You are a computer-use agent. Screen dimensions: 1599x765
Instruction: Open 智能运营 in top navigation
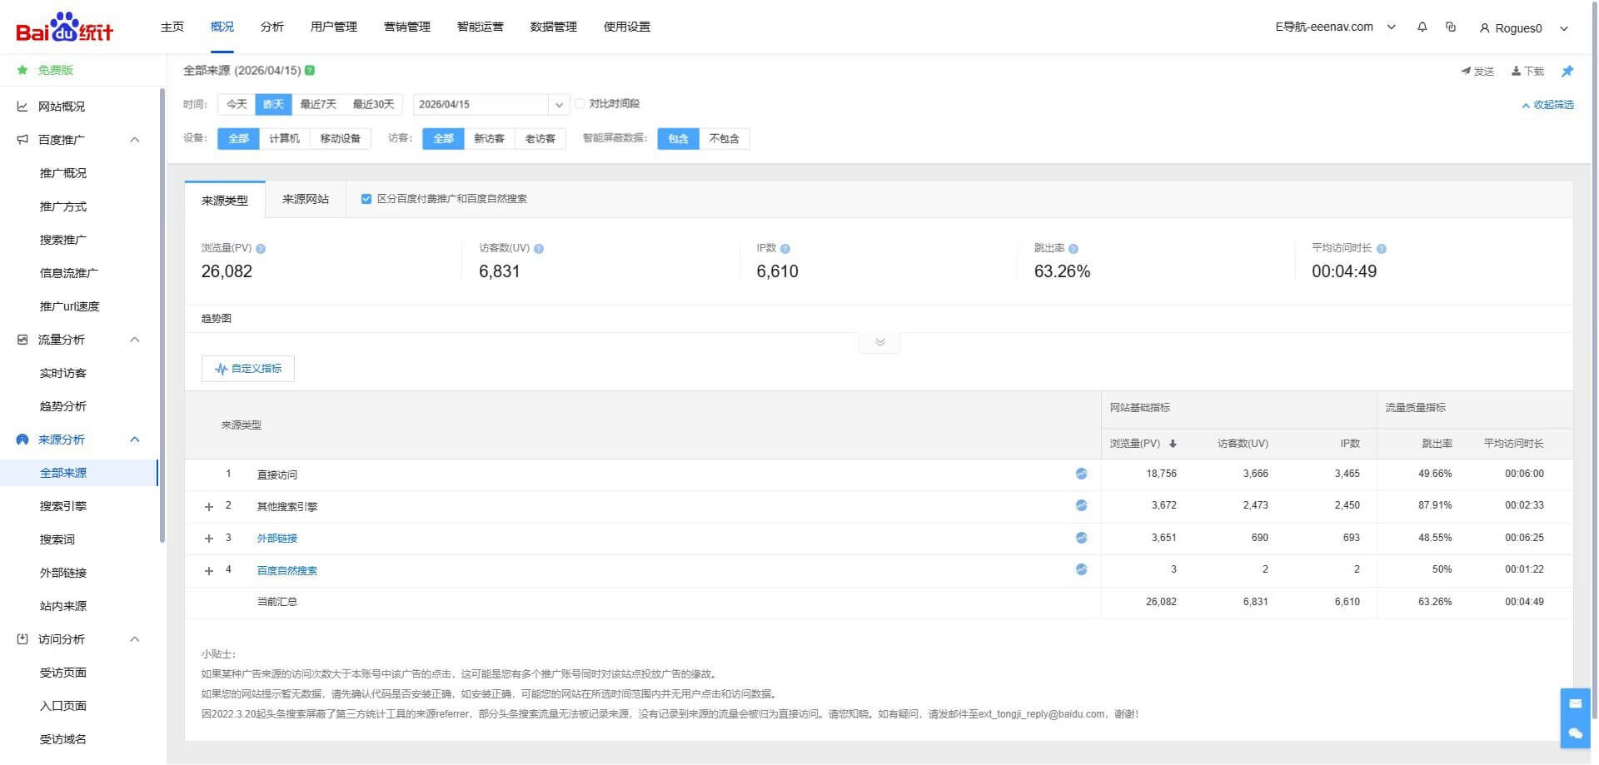pyautogui.click(x=481, y=27)
